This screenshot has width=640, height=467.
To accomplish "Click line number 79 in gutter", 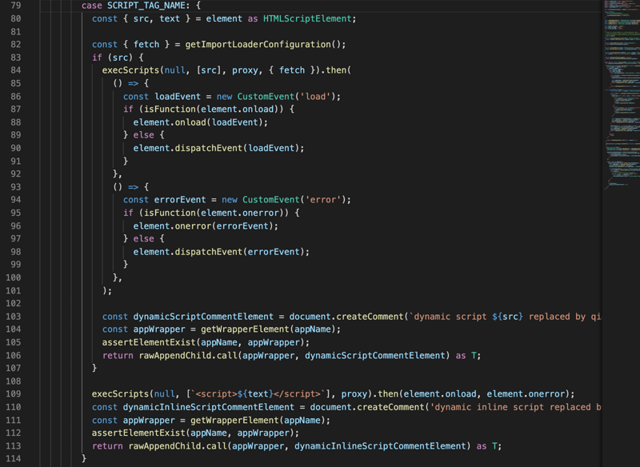I will (x=15, y=6).
